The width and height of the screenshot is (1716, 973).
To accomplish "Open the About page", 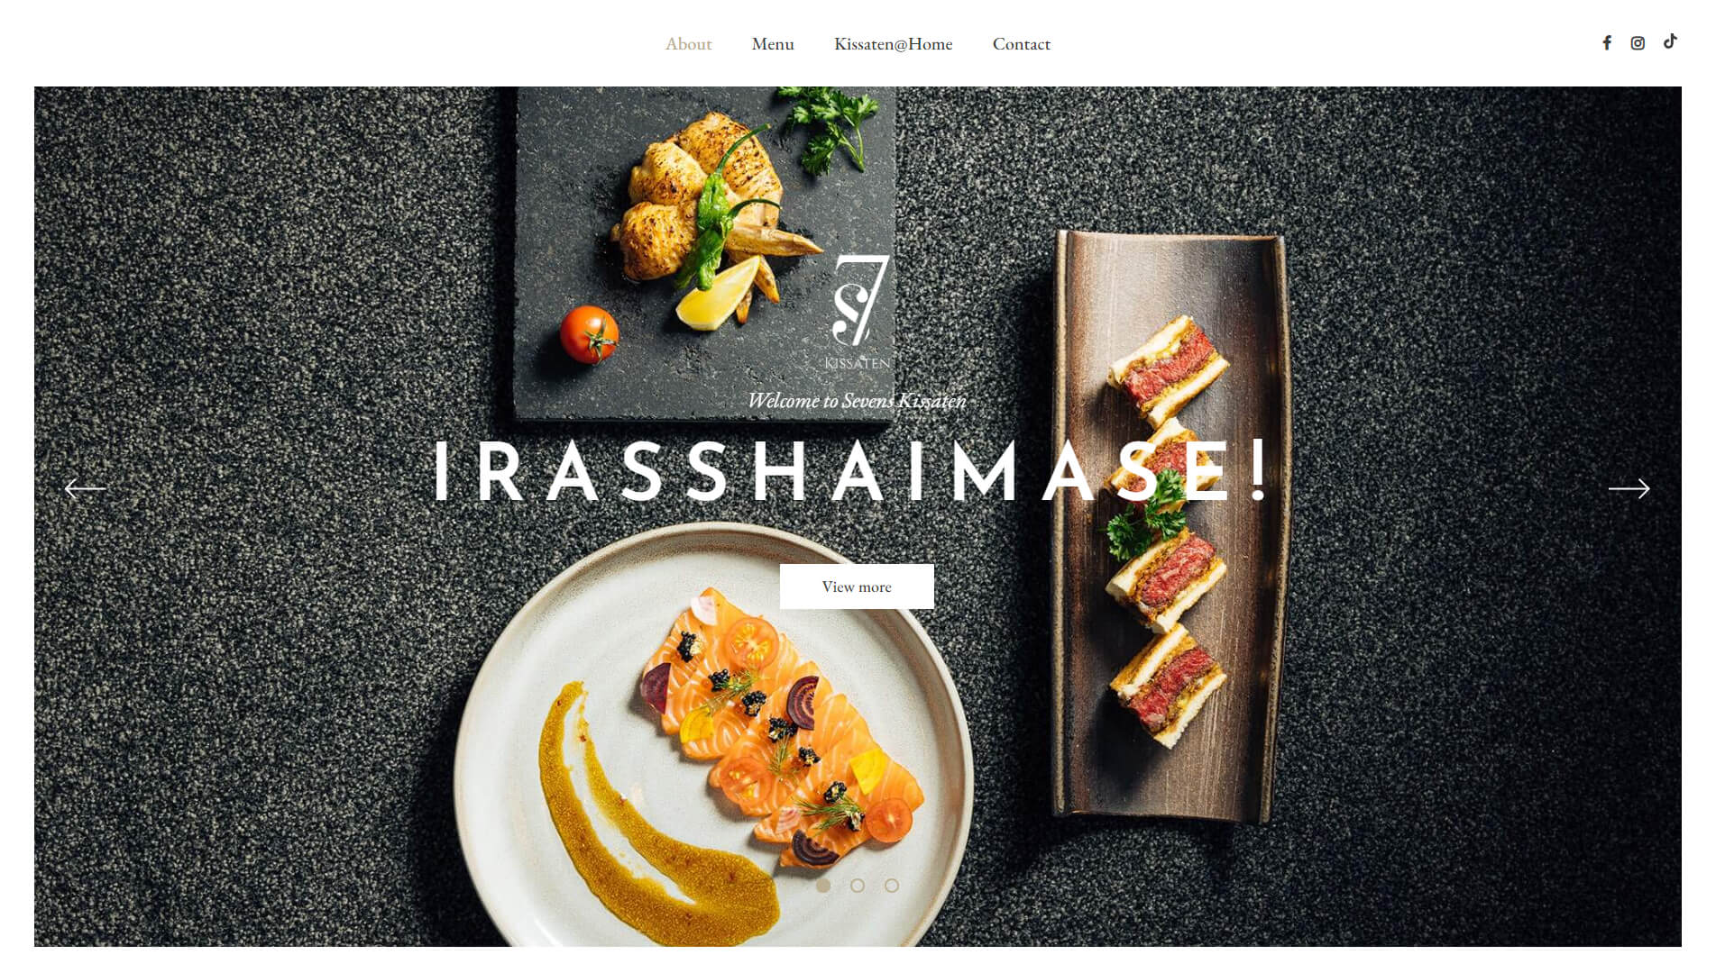I will (x=688, y=44).
